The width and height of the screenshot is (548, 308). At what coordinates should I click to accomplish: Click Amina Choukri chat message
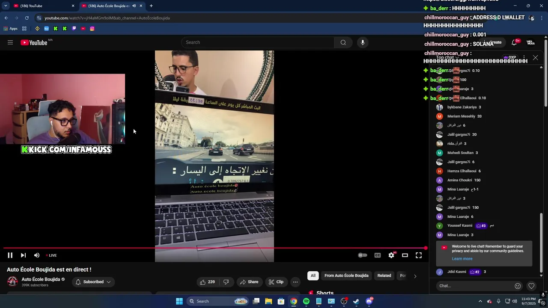[x=484, y=180]
